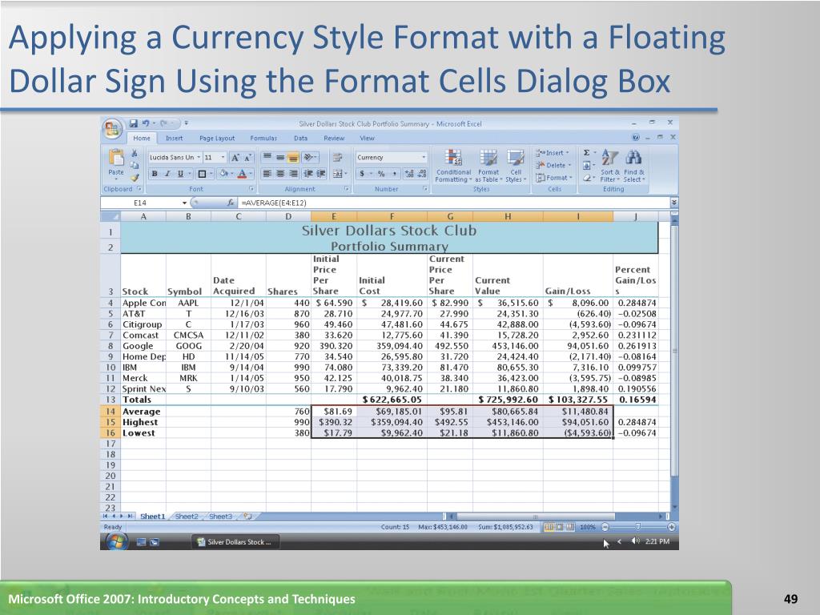
Task: Increase font size with Grow Font
Action: (x=235, y=157)
